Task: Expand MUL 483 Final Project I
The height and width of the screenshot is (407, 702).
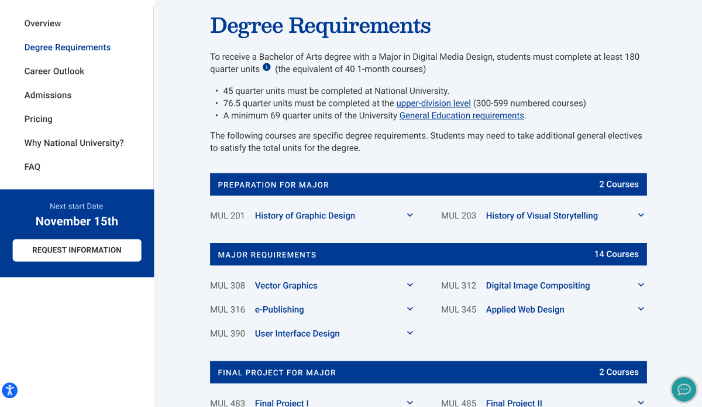Action: (x=409, y=402)
